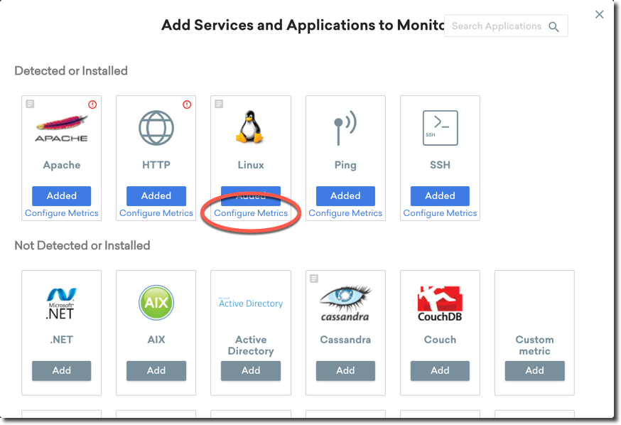Open Configure Metrics for HTTP

click(156, 213)
